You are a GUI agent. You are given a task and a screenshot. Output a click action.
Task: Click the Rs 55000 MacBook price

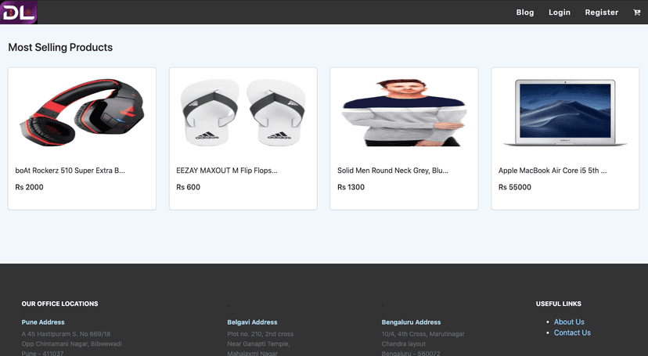(515, 187)
